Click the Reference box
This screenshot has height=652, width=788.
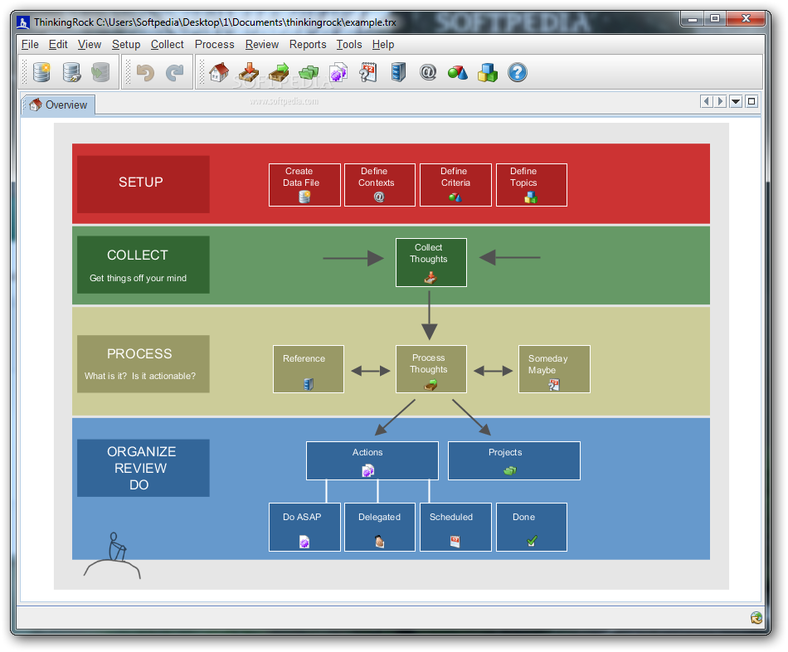tap(309, 369)
